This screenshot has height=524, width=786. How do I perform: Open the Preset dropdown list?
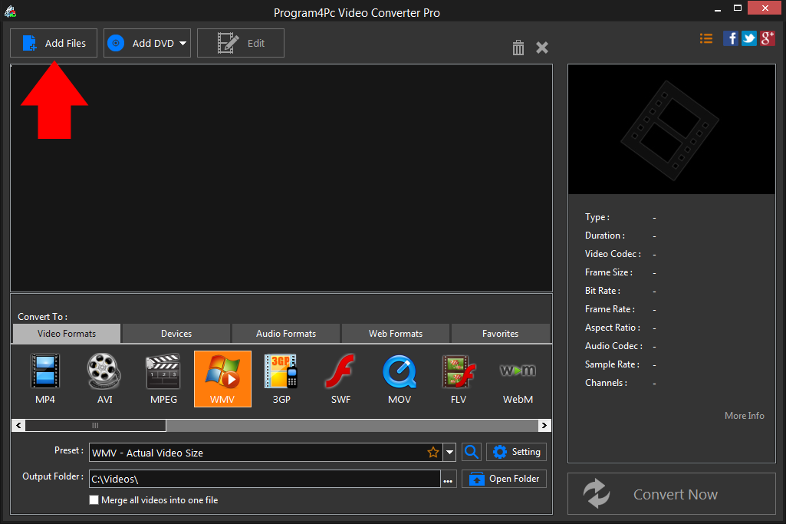pos(449,452)
